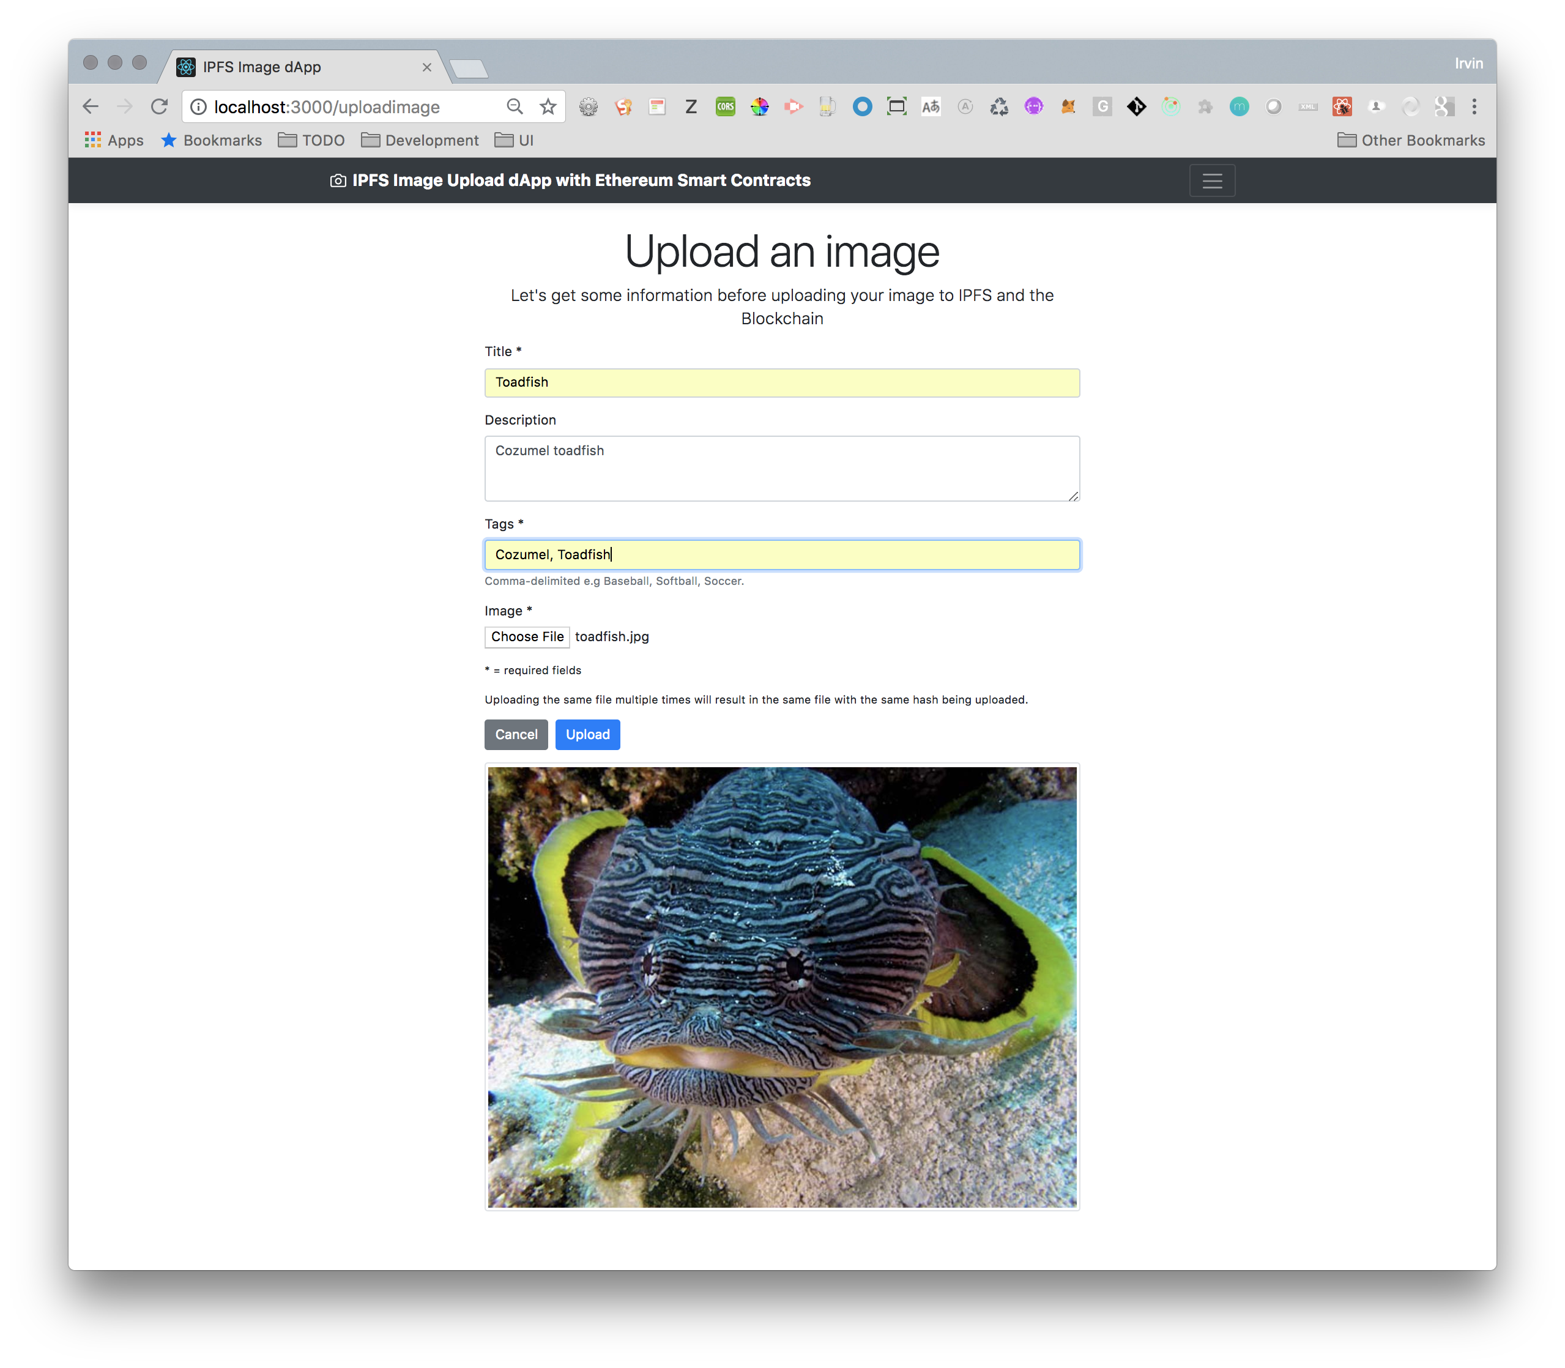This screenshot has height=1368, width=1565.
Task: Open the MetaMask fox extension
Action: click(1068, 107)
